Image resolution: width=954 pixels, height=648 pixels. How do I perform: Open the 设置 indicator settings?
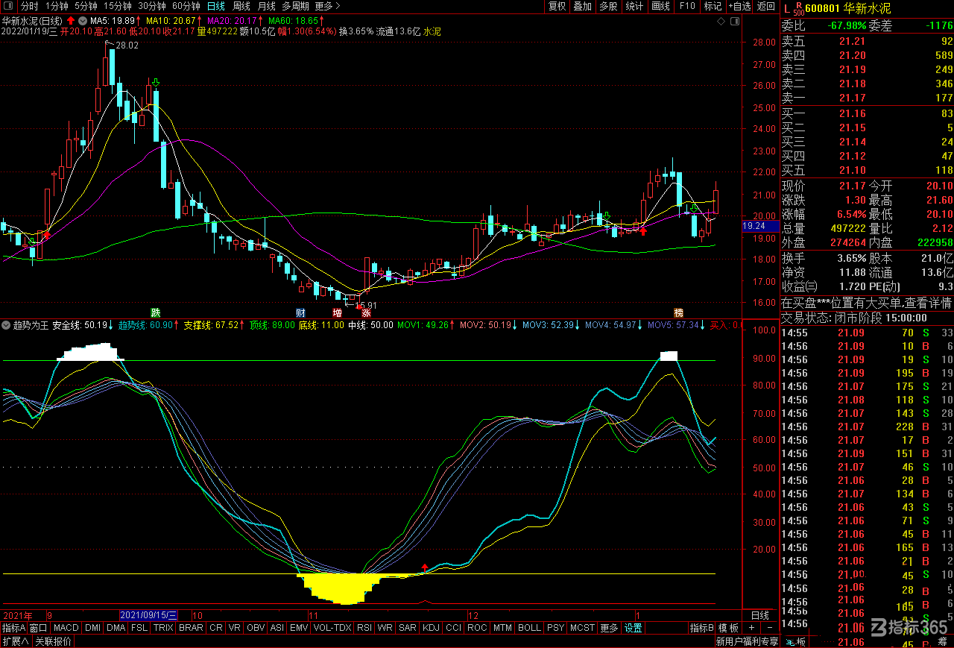[633, 628]
